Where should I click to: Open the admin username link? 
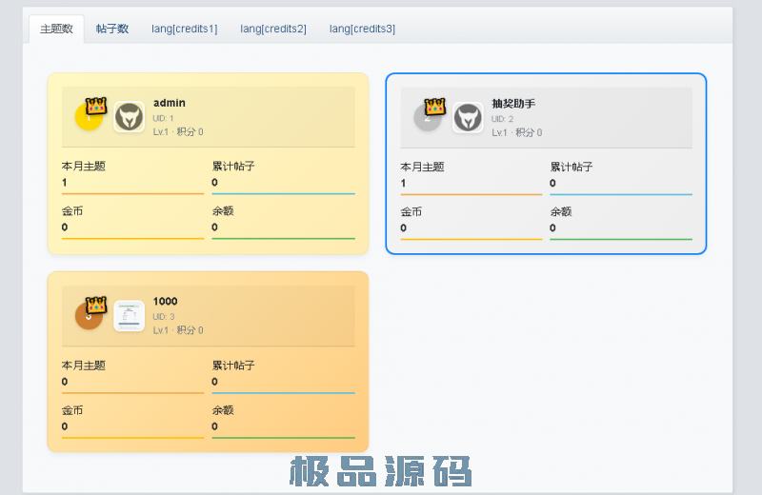tap(169, 103)
